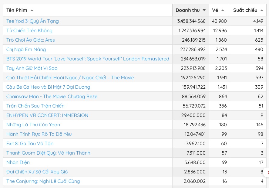Open The Conjuring: Nghi Lễ Cuối Cùng
Viewport: 269px width, 188px height.
pos(43,181)
